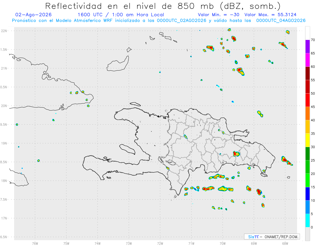320x247 pixels.
Task: Pick the dark blue 10-15 dBZ segment
Action: pos(307,194)
